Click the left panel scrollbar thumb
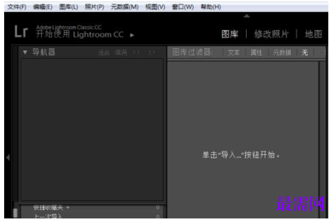 (x=16, y=213)
